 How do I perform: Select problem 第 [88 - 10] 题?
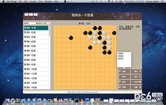coord(36,69)
